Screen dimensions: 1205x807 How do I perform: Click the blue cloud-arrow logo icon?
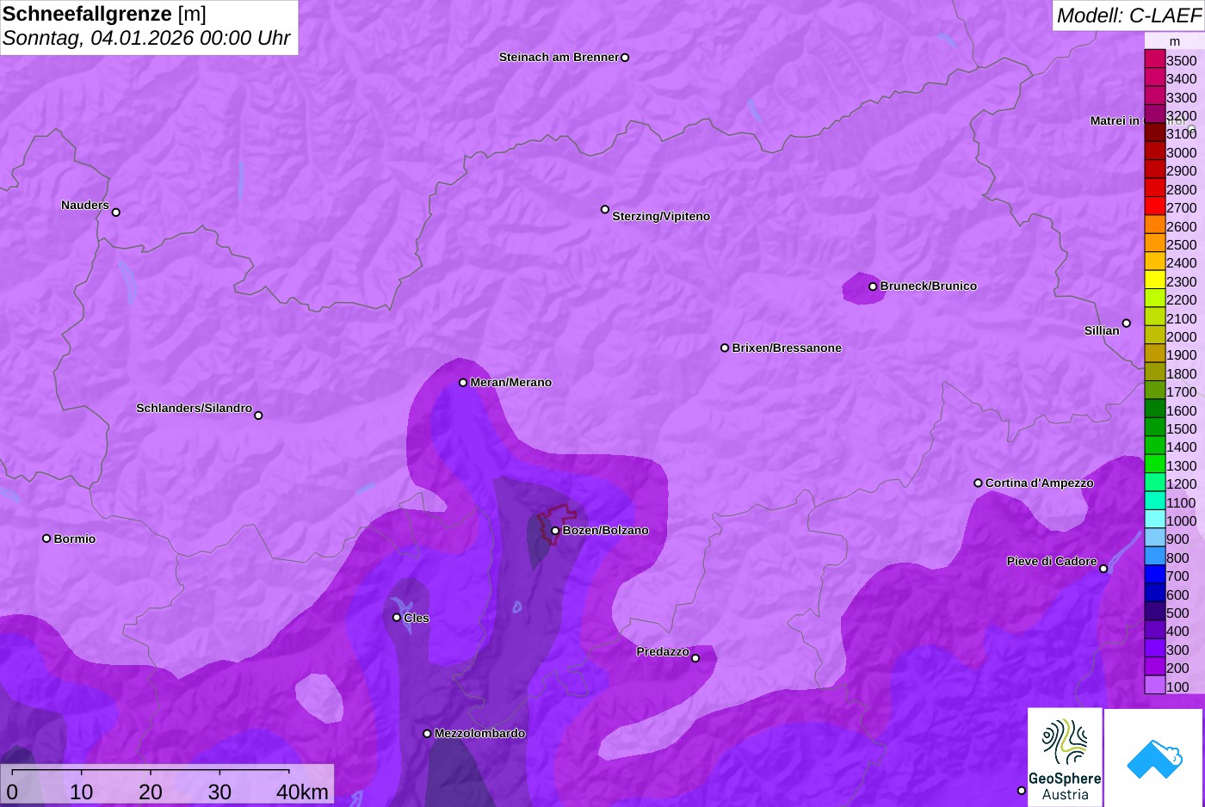tap(1154, 759)
